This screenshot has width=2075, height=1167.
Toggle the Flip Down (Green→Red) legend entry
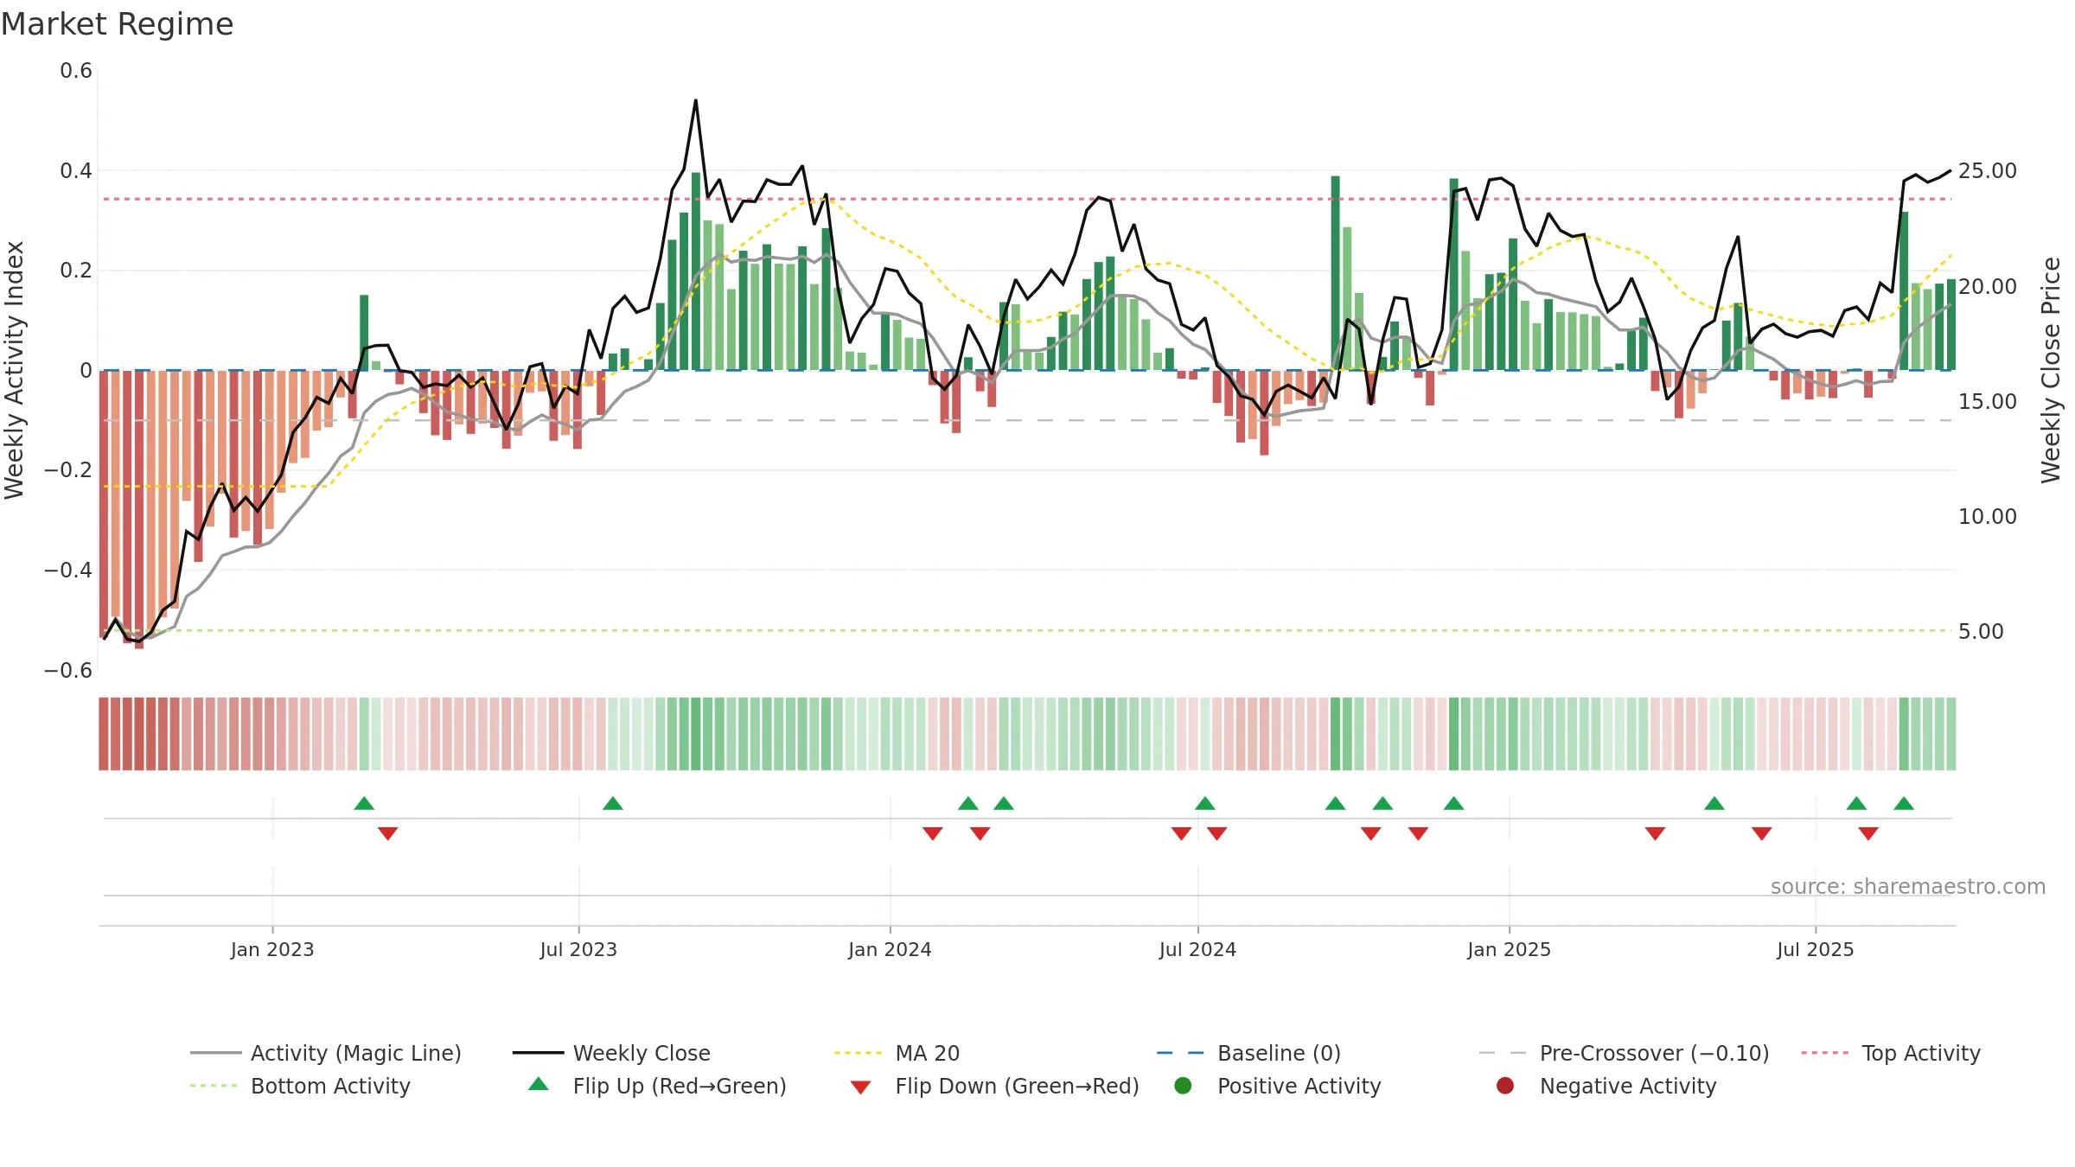(994, 1086)
